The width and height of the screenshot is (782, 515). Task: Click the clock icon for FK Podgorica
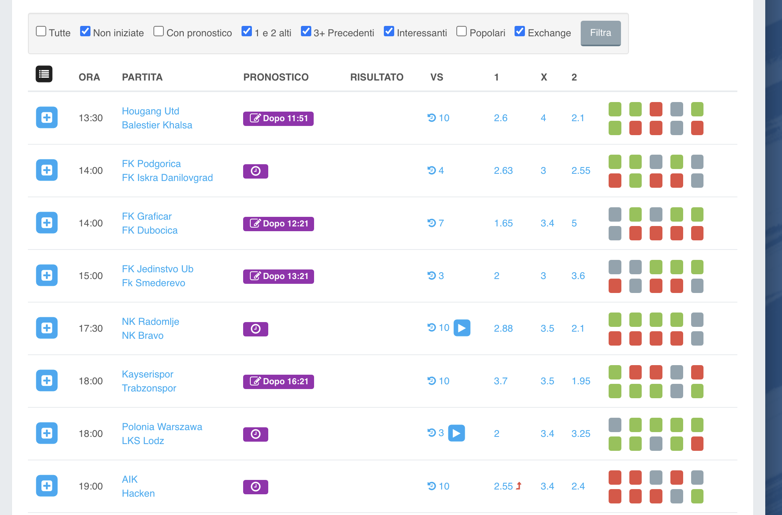(255, 171)
